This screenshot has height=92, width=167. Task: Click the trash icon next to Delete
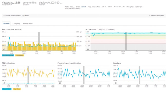[x=23, y=16]
